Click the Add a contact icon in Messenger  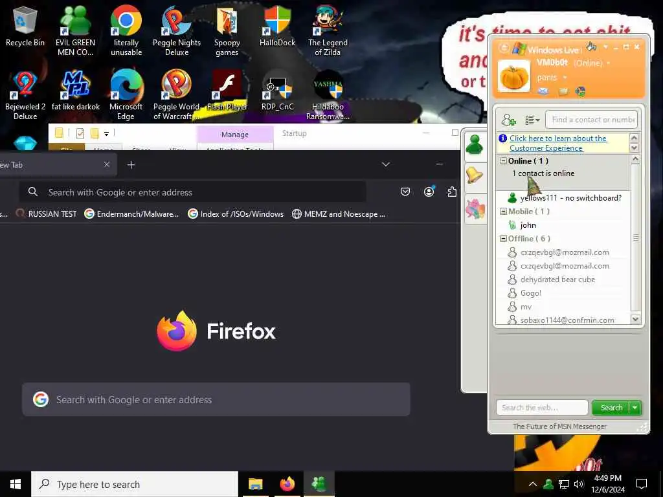click(x=509, y=120)
